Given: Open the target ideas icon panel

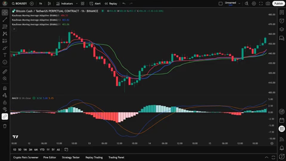Looking at the screenshot, I should (x=282, y=112).
